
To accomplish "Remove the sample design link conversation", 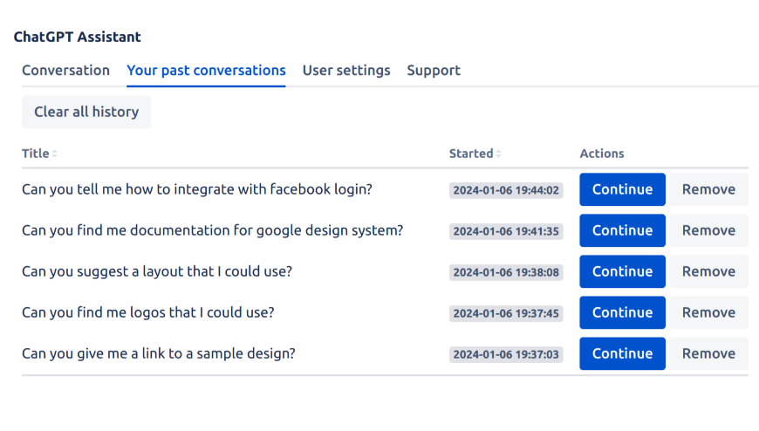I will tap(708, 353).
